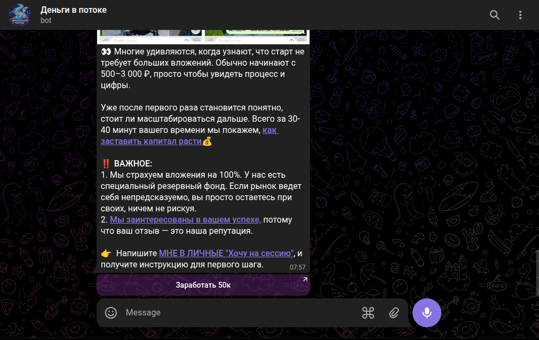Open the left photo thumbnail in message
The height and width of the screenshot is (340, 539).
(151, 36)
